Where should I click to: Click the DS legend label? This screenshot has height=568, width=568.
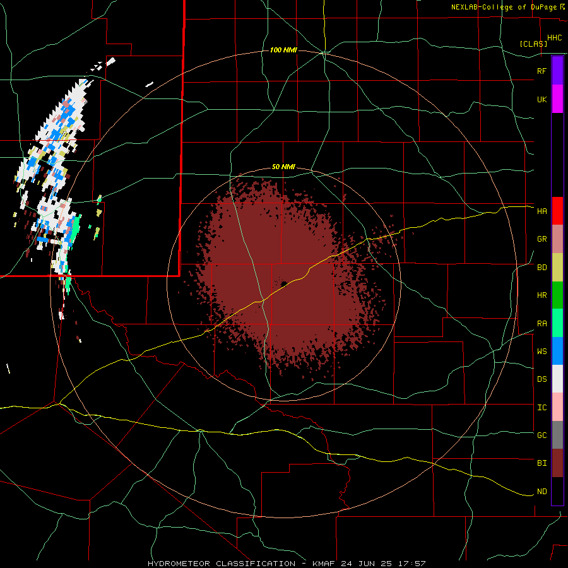tap(541, 379)
